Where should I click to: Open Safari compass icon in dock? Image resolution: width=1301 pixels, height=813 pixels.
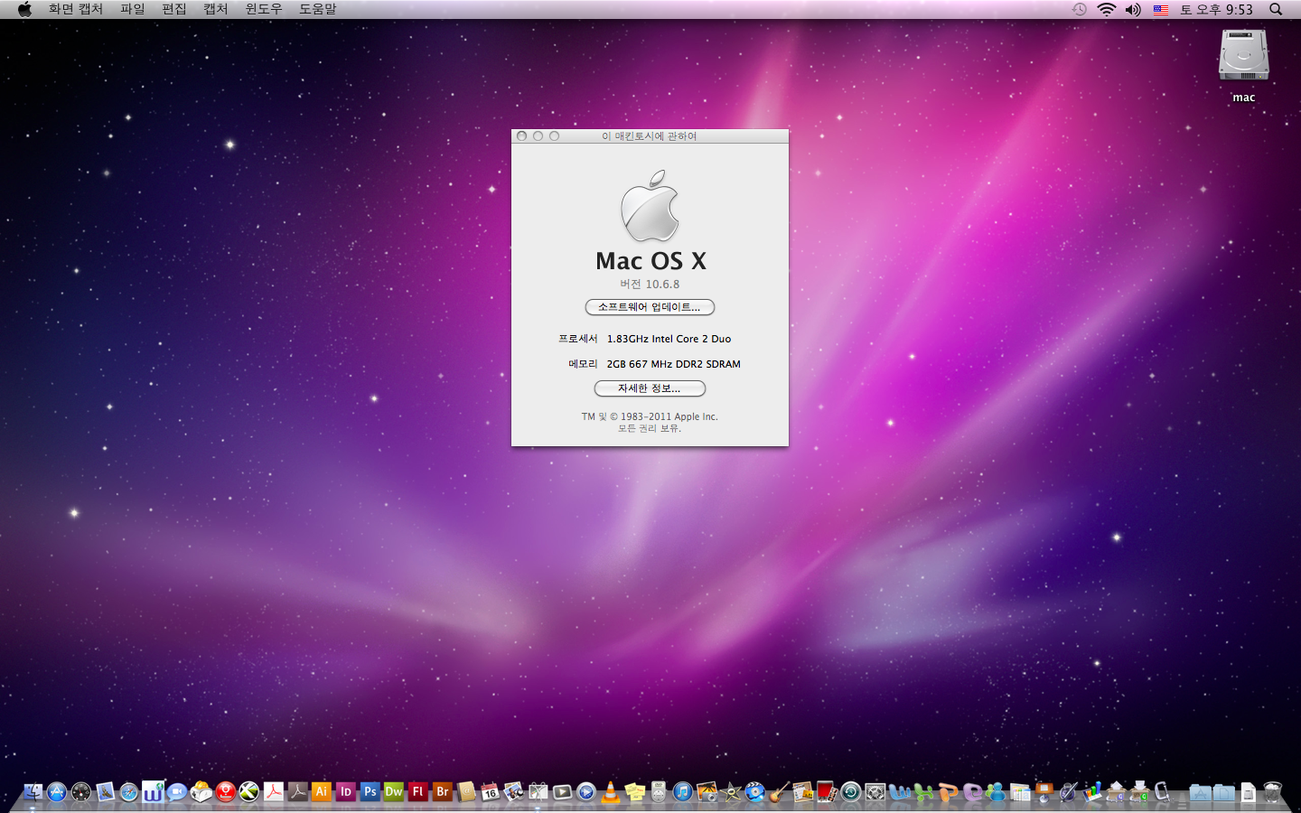point(129,792)
